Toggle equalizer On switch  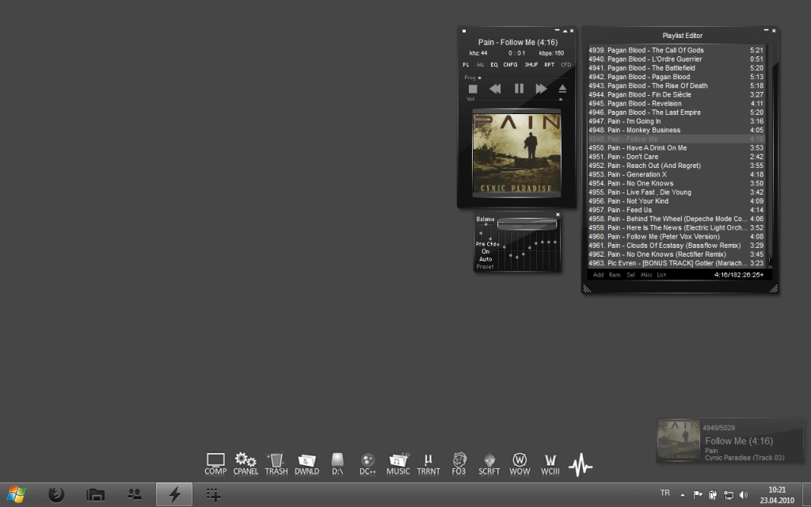click(x=485, y=251)
